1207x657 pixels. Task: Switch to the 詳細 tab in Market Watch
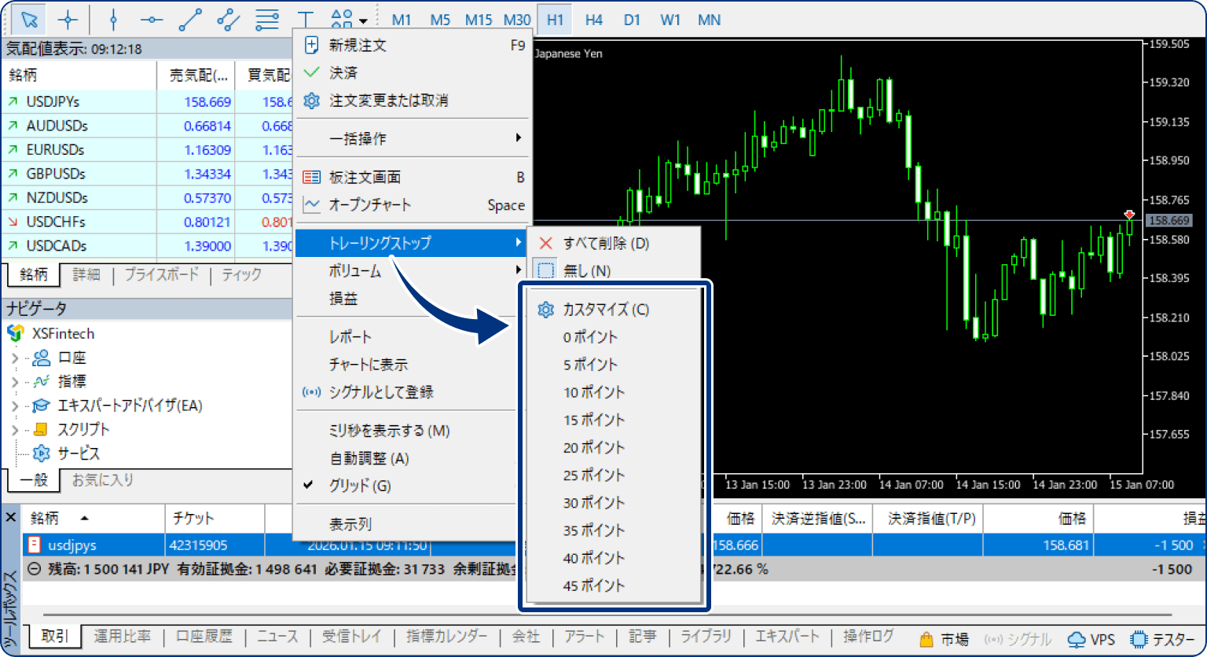pyautogui.click(x=86, y=275)
